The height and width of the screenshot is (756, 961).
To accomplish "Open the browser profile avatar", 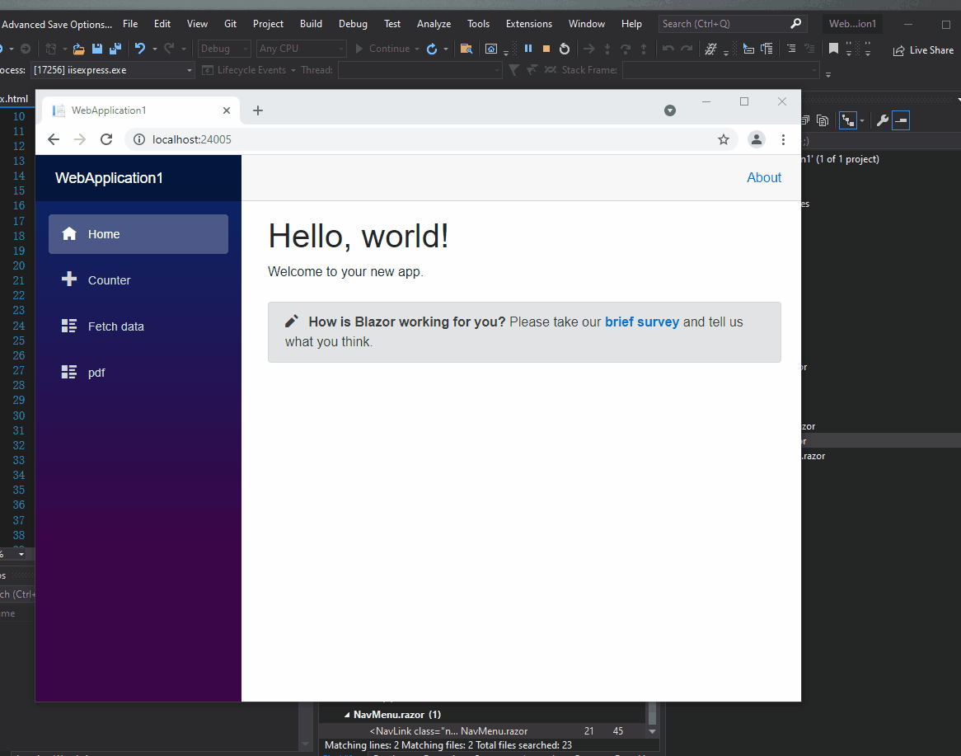I will (757, 139).
